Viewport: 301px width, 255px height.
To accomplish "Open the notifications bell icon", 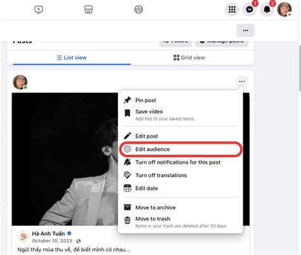I will 267,10.
